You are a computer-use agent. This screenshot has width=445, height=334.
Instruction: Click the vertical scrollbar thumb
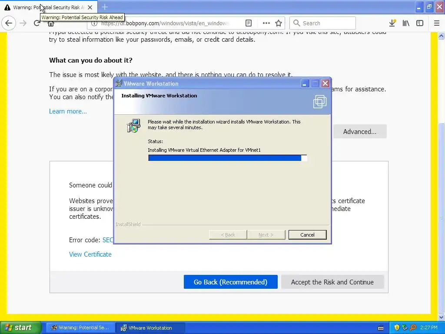pyautogui.click(x=442, y=218)
